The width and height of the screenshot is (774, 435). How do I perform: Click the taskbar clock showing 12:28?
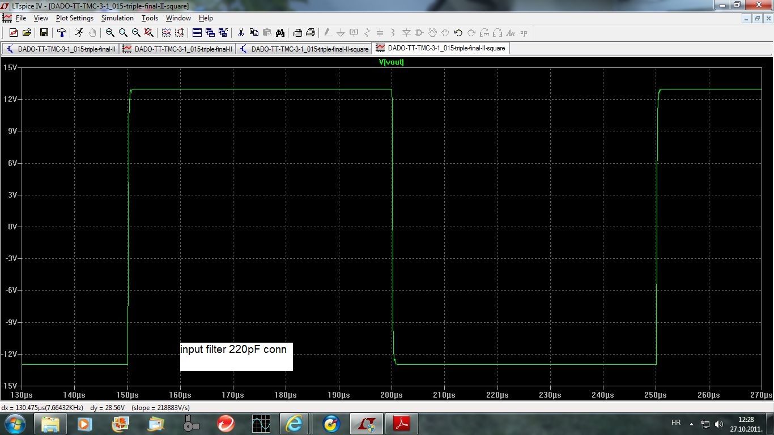746,424
